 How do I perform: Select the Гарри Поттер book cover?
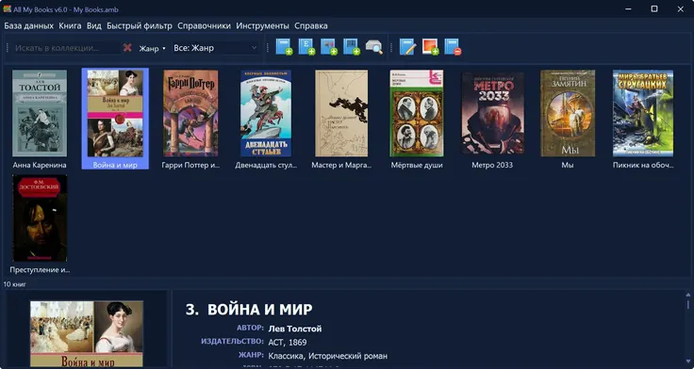click(190, 113)
